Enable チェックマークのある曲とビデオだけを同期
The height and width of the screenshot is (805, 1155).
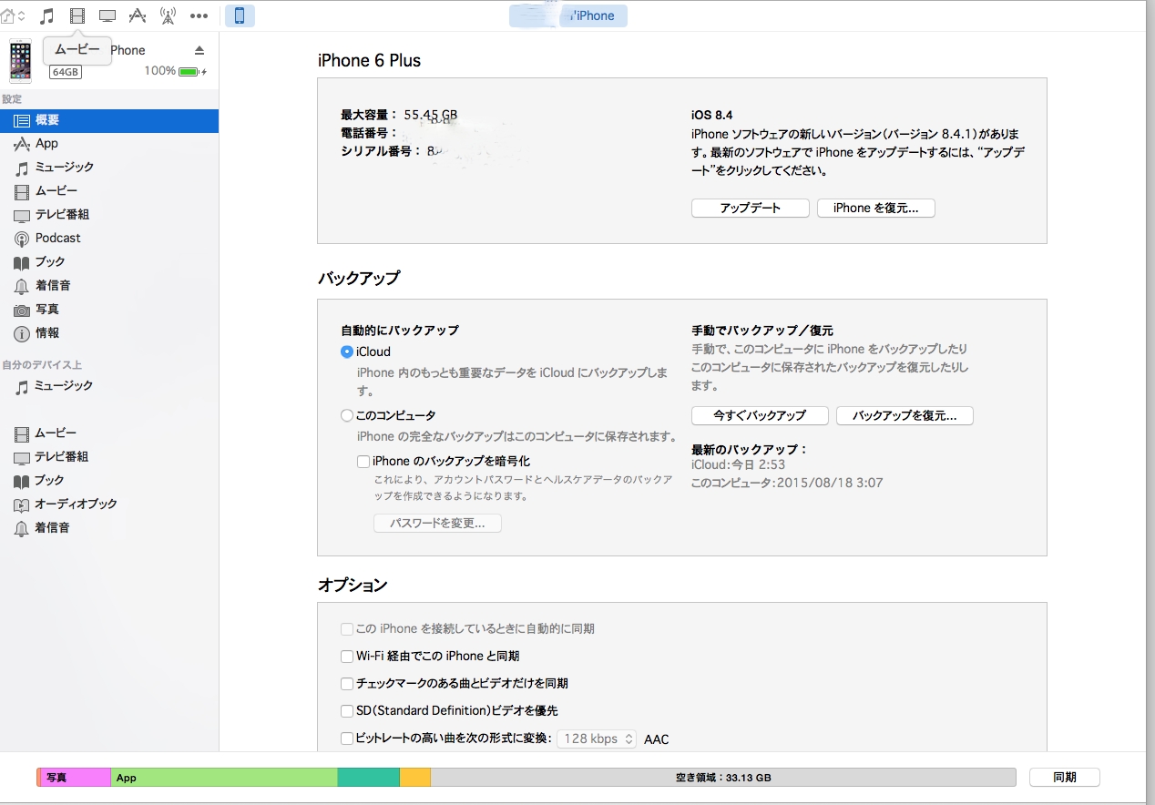[347, 684]
